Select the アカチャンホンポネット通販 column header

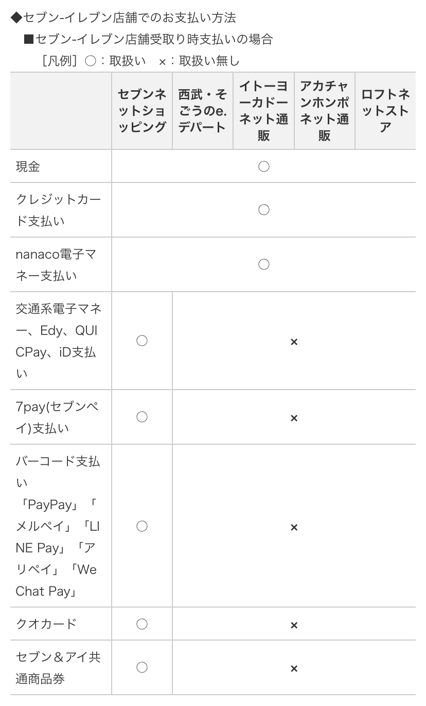[x=324, y=111]
